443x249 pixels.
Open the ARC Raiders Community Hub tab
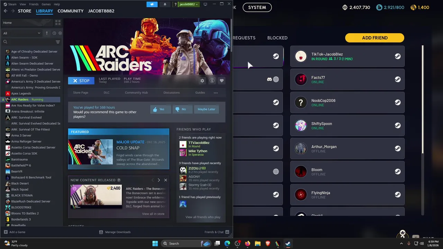136,93
